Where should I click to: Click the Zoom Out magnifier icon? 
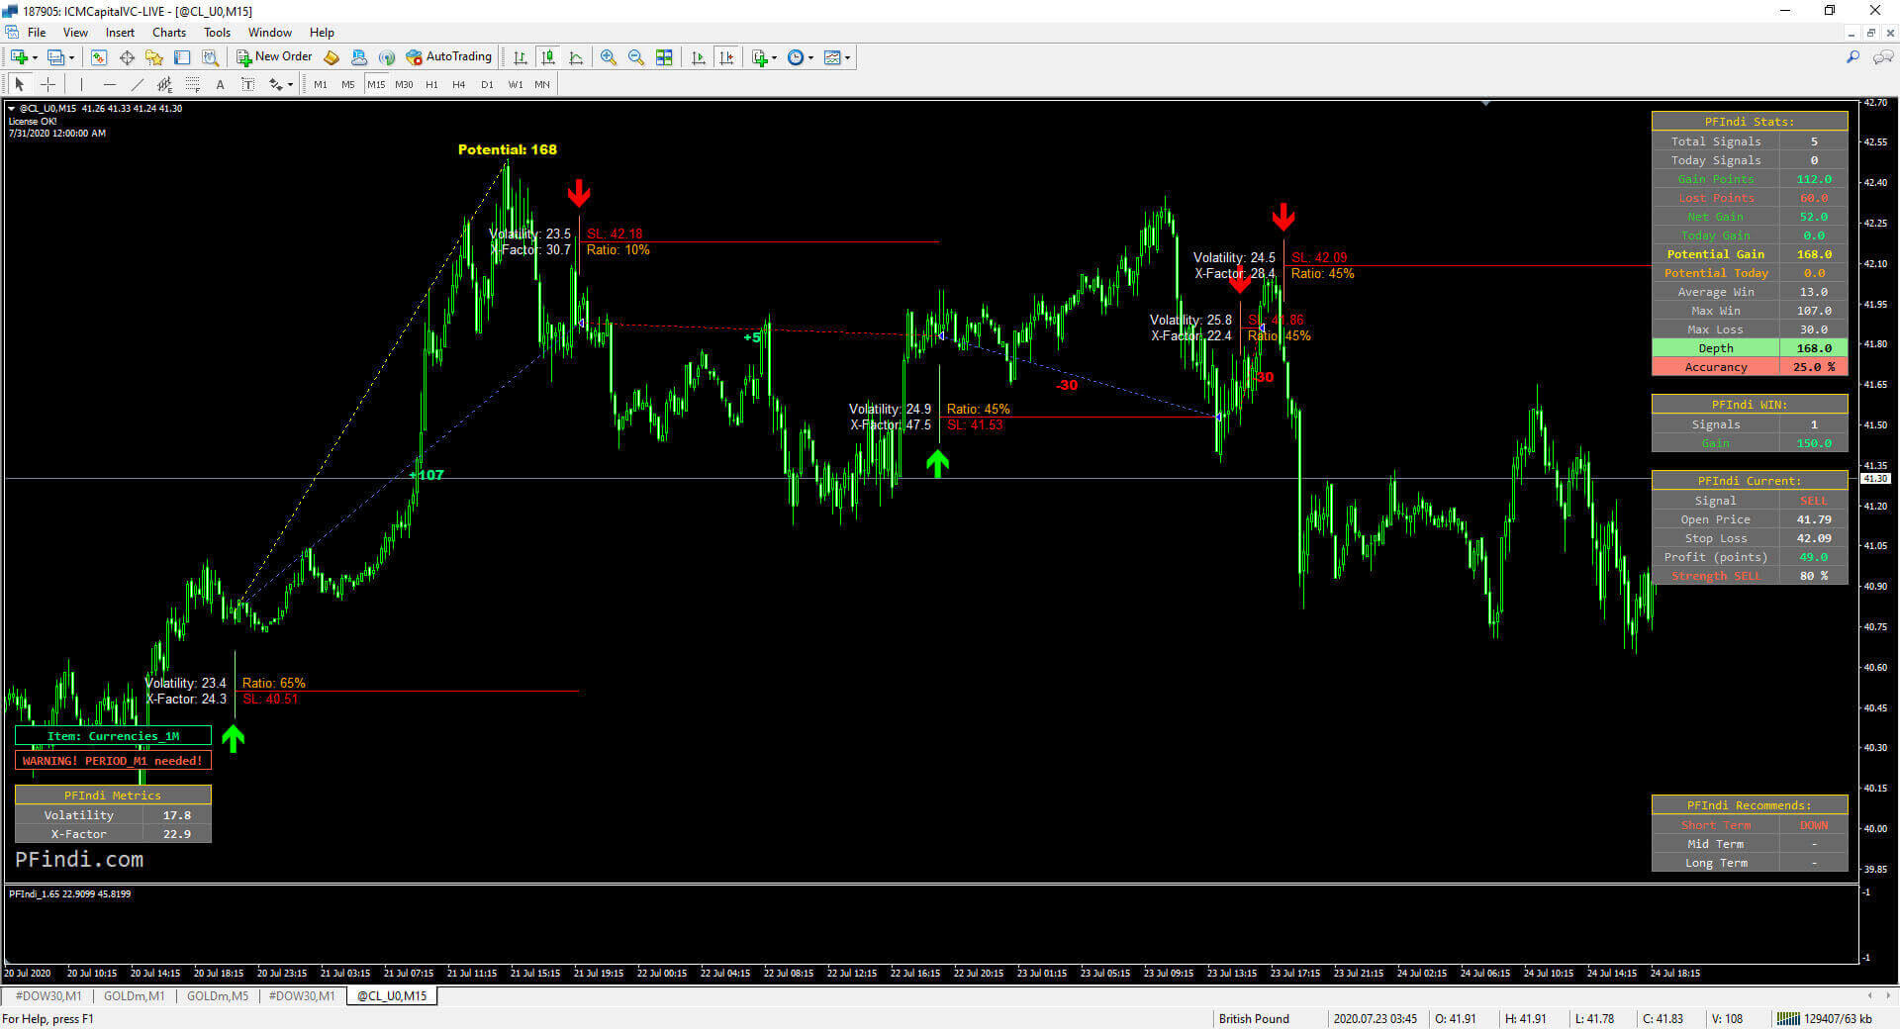click(635, 57)
